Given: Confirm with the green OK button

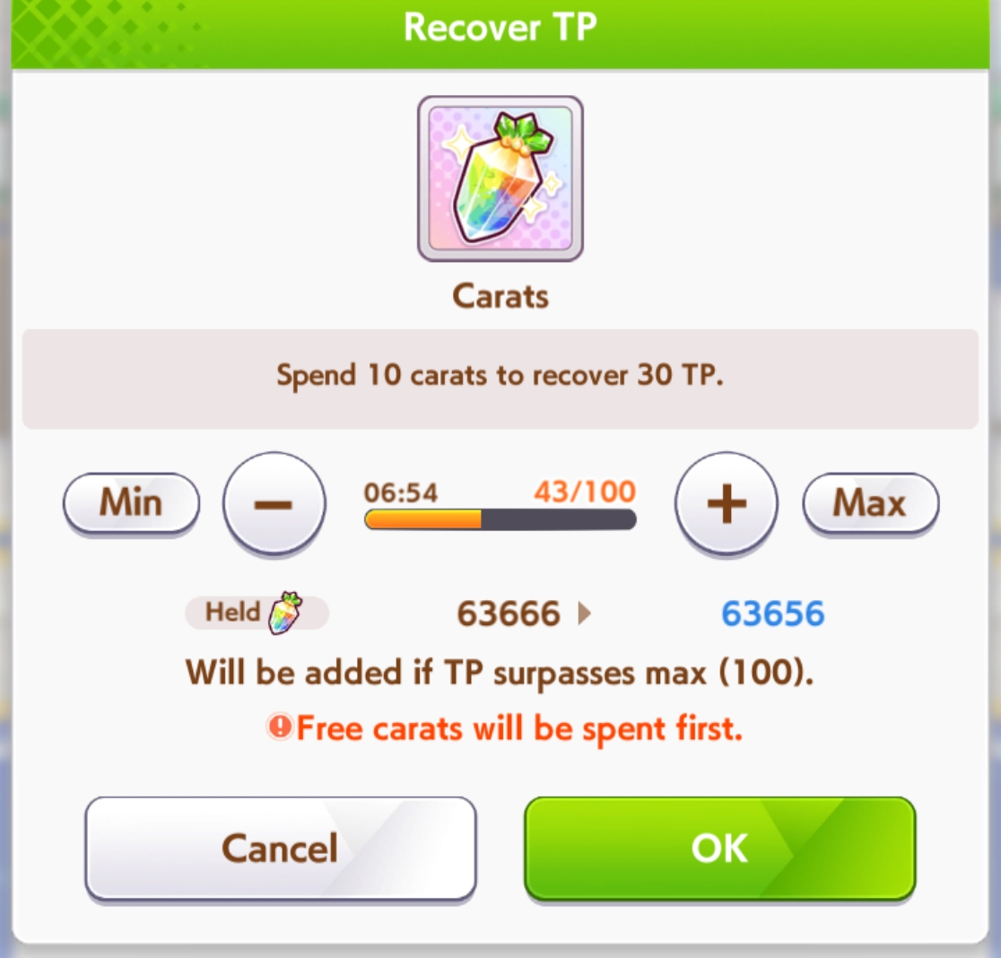Looking at the screenshot, I should tap(720, 849).
